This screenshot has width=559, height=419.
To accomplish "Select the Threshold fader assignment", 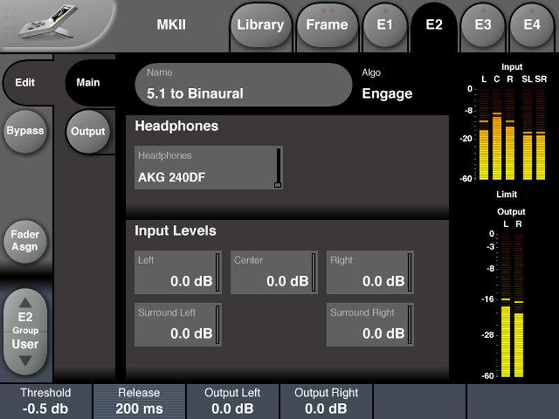I will click(45, 401).
